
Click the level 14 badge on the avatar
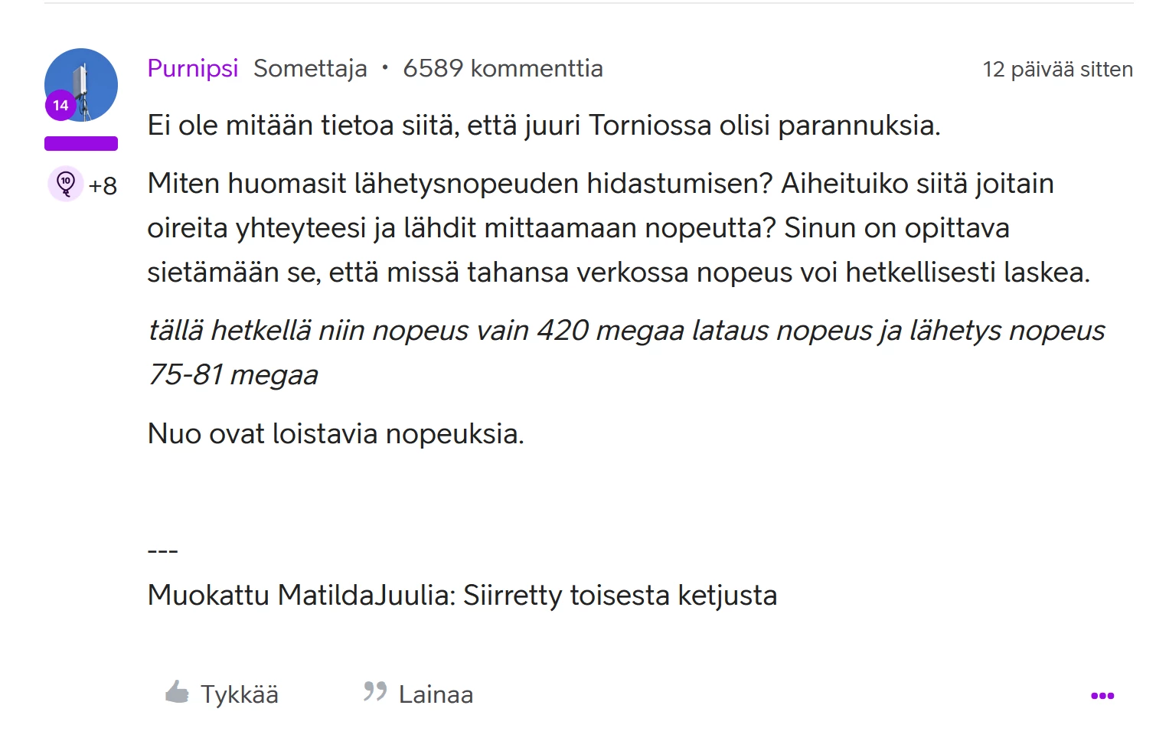coord(60,106)
